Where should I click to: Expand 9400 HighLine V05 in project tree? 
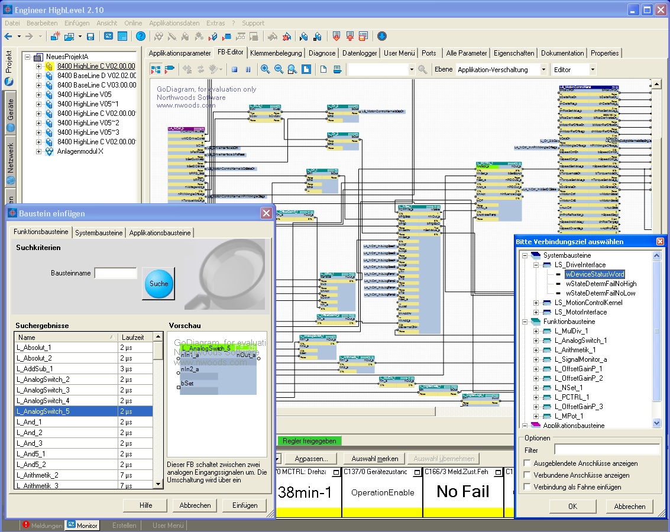tap(38, 95)
